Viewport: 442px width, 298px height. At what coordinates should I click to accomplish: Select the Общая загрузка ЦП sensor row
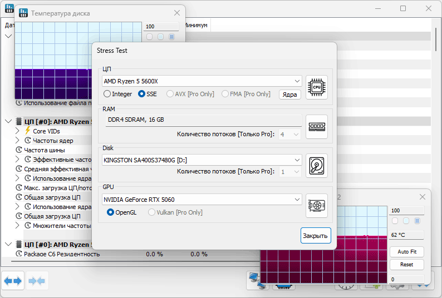point(52,197)
